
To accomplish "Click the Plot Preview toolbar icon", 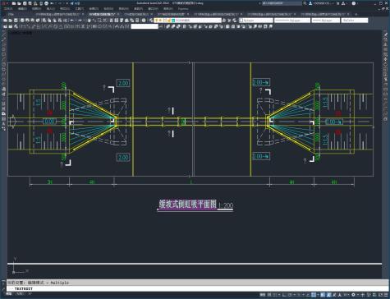I will pos(27,21).
